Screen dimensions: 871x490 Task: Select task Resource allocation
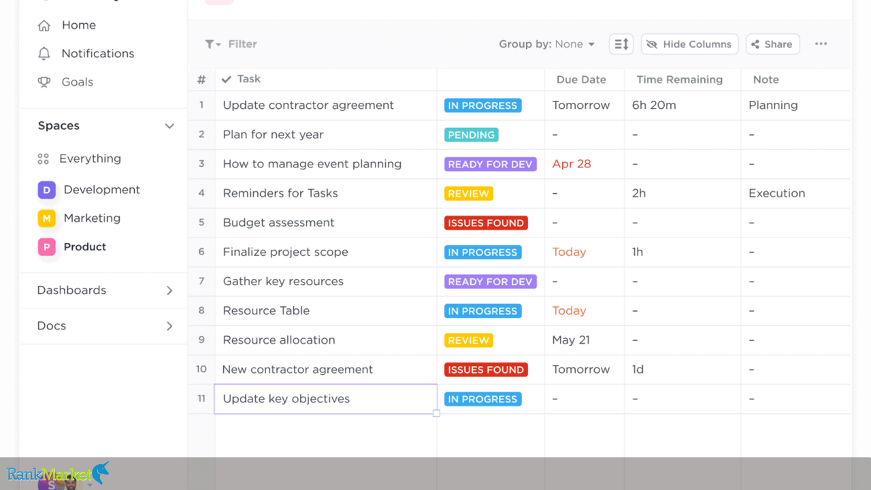[279, 340]
